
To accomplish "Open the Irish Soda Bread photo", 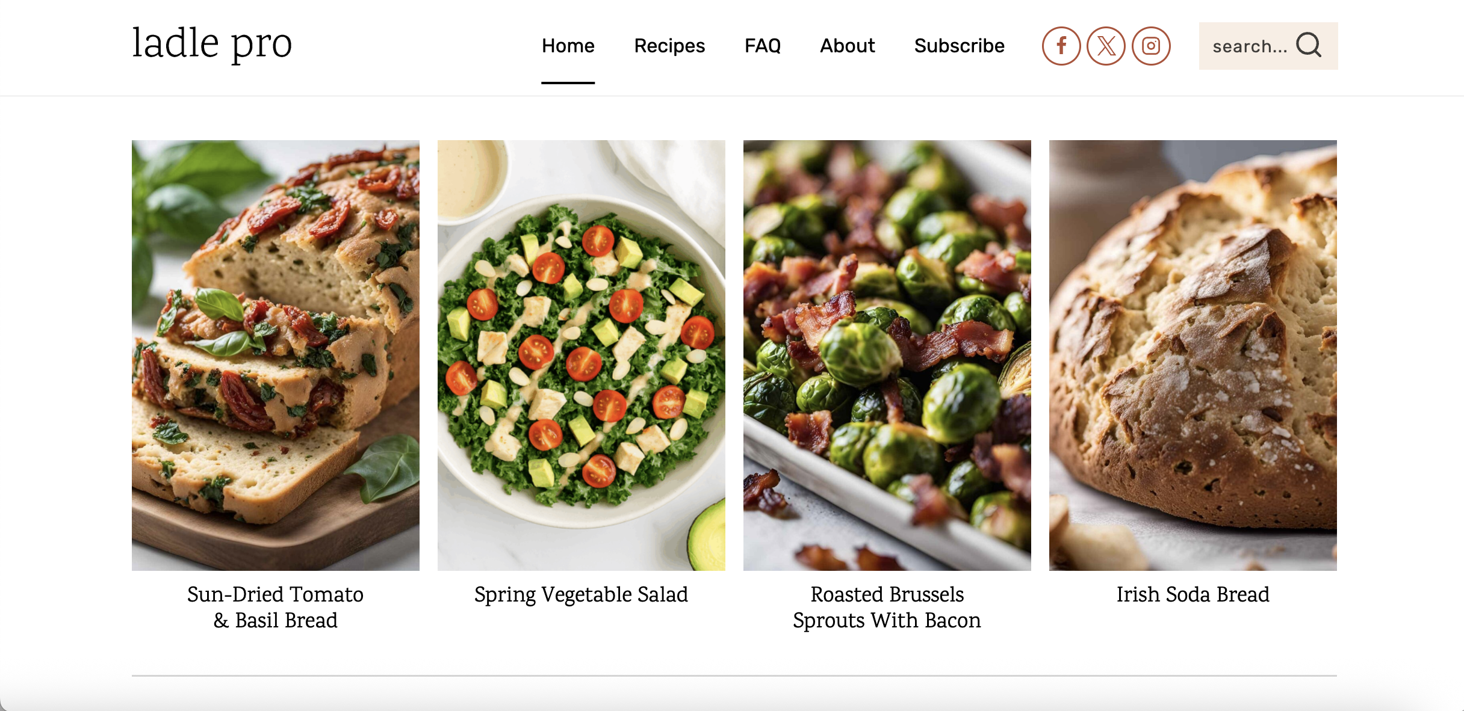I will coord(1193,355).
